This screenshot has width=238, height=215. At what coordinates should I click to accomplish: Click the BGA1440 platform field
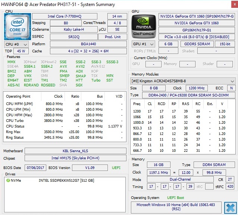[88, 44]
